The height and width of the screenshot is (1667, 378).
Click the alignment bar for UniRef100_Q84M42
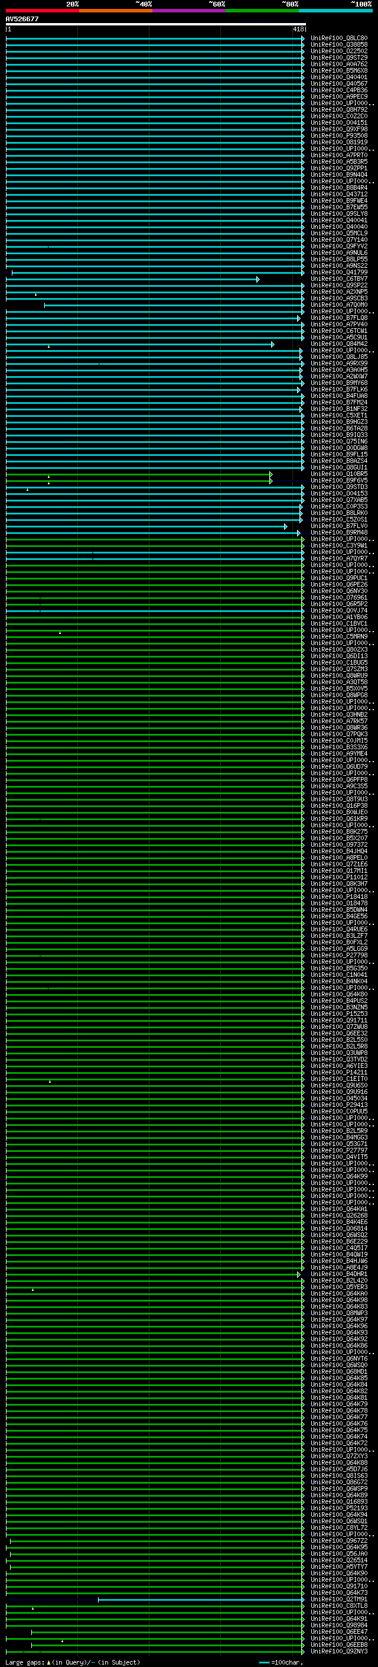click(x=140, y=344)
